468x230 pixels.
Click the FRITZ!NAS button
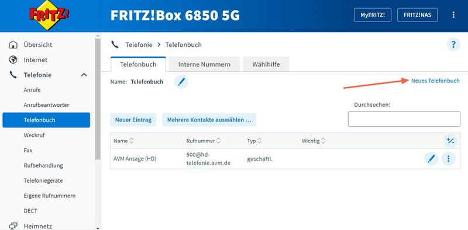pyautogui.click(x=417, y=15)
